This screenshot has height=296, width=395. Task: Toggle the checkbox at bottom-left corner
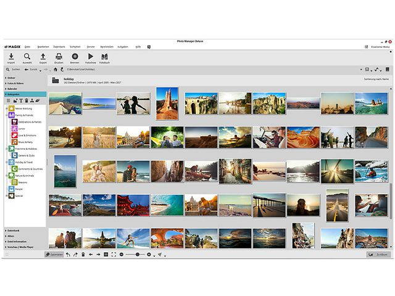click(x=7, y=255)
